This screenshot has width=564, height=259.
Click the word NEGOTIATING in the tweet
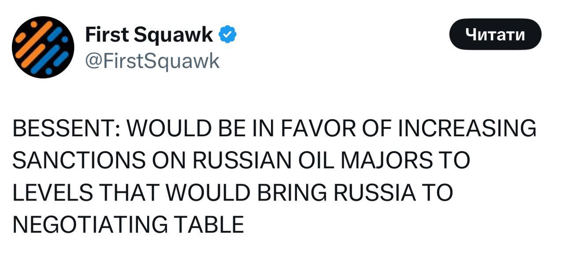pos(90,224)
